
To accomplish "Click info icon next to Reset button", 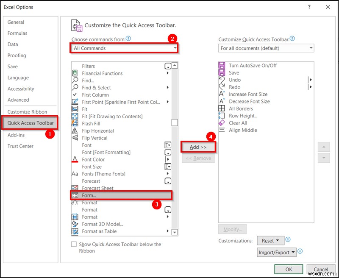I will coord(288,239).
